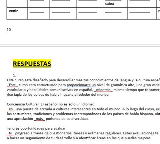The height and width of the screenshot is (144, 160).
Task: Click the third blank line in the venir row
Action: point(88,12)
